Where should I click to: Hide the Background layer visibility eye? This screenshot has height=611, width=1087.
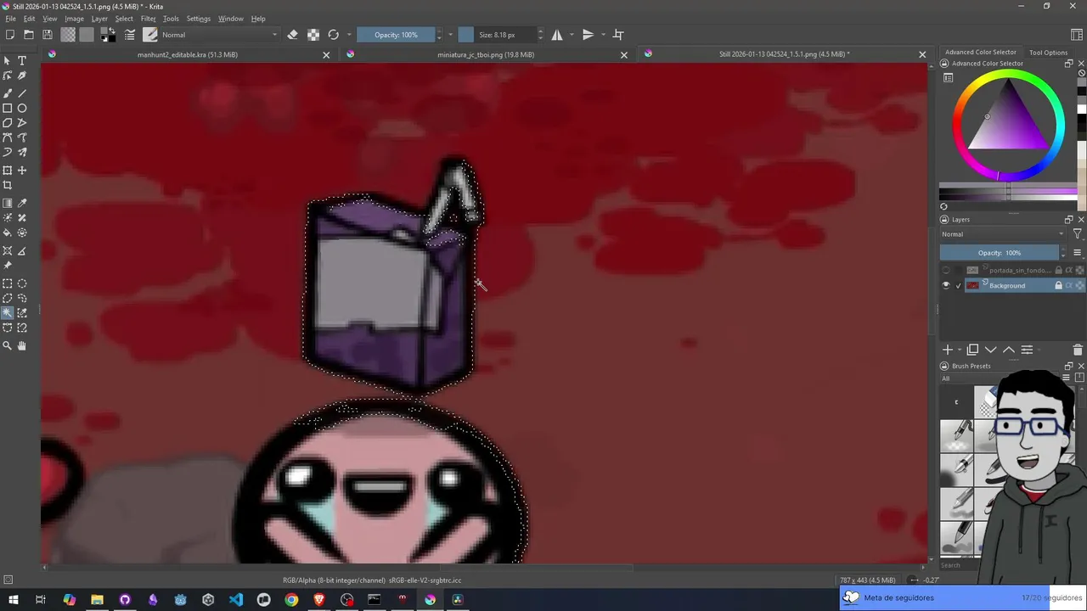(x=946, y=286)
